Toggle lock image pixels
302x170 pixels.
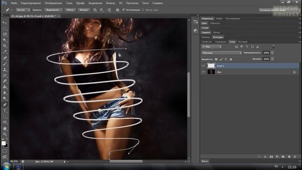point(221,59)
